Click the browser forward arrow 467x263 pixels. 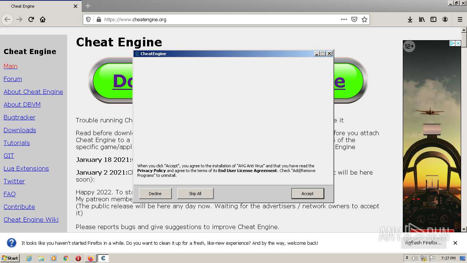(x=19, y=19)
